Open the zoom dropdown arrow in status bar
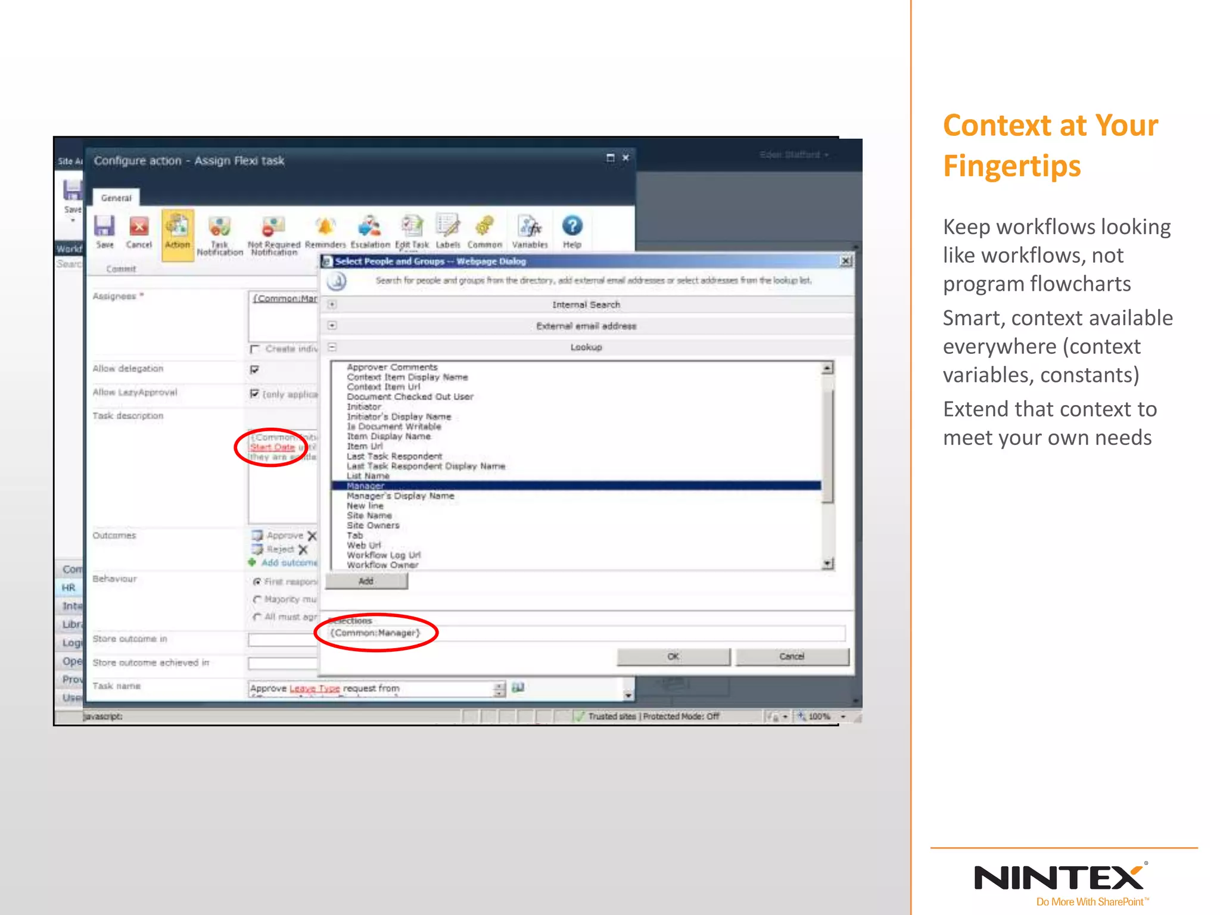1220x915 pixels. click(x=844, y=716)
